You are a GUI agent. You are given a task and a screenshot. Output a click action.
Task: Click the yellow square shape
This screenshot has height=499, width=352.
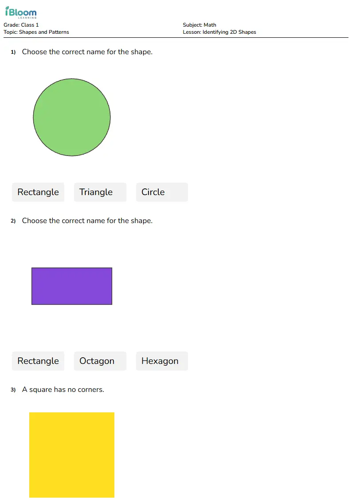click(x=72, y=455)
